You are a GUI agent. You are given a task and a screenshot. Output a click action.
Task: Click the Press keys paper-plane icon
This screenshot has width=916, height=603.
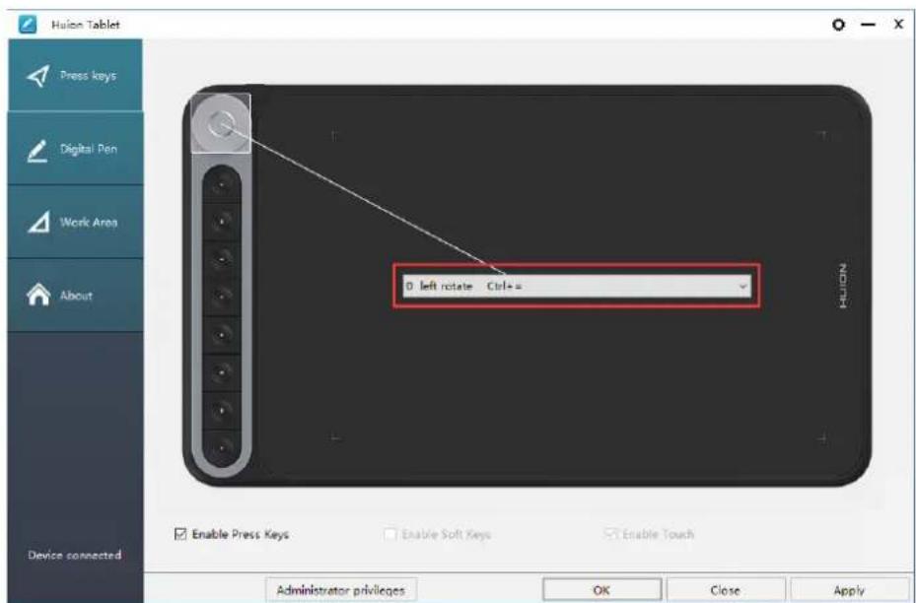[x=38, y=75]
